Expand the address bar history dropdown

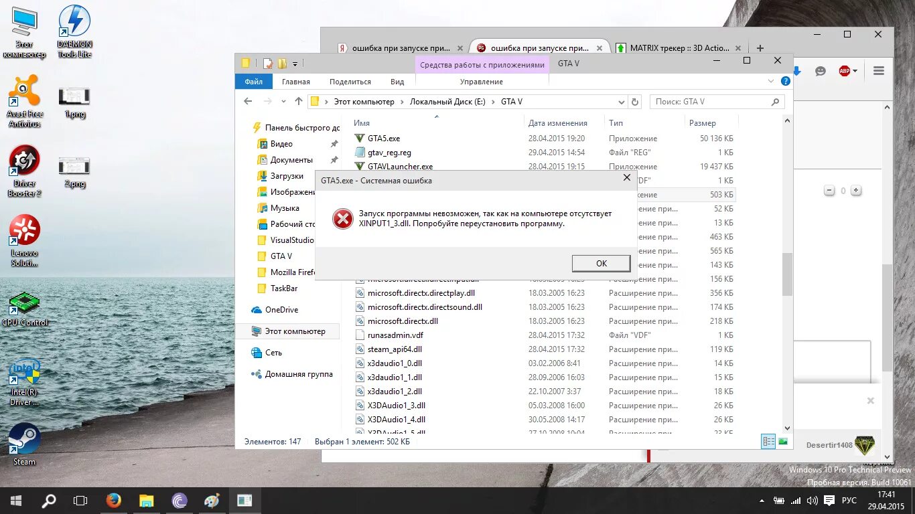point(622,102)
